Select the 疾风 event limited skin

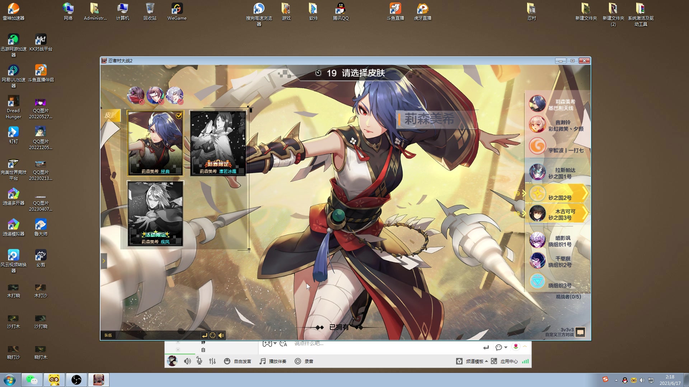pos(155,214)
